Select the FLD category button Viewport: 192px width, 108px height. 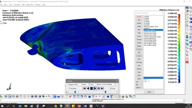(x=139, y=66)
